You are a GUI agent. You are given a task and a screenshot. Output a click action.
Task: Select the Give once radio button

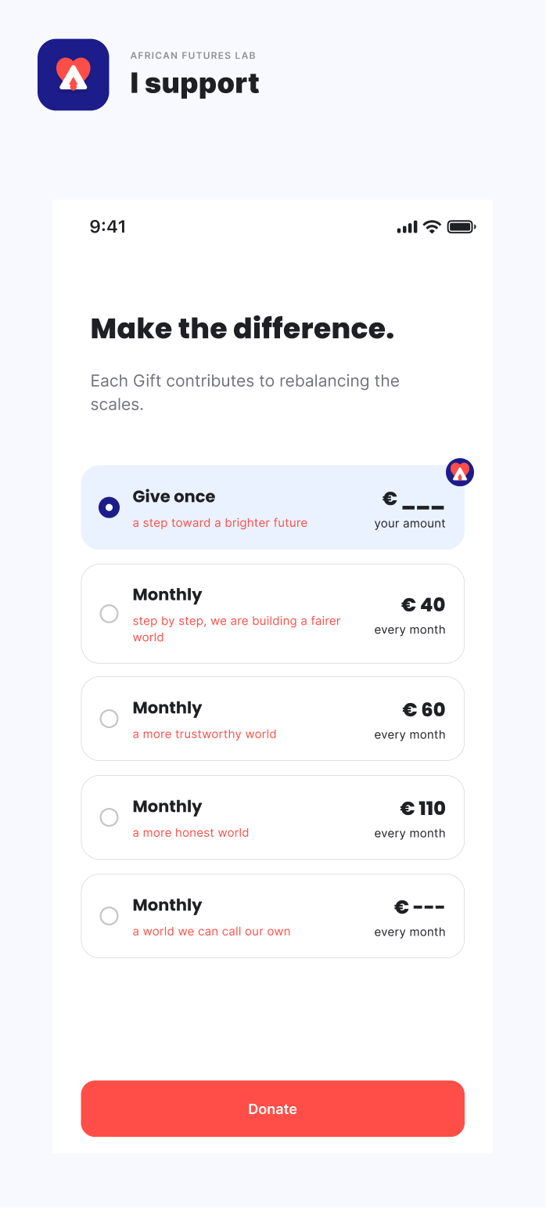109,507
